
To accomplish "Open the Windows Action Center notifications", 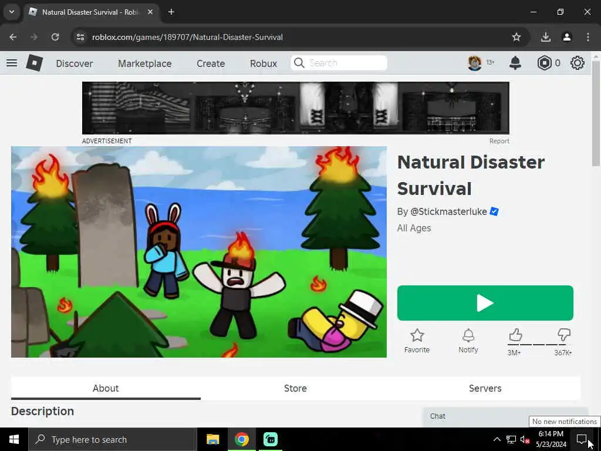I will pos(582,439).
